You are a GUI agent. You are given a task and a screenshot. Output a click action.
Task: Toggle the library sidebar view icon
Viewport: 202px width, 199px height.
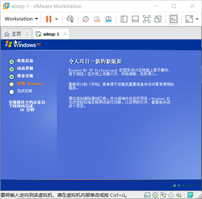[124, 19]
